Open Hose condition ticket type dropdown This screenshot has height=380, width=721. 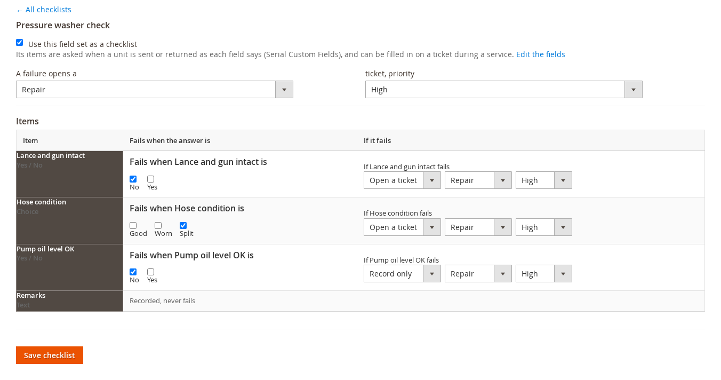(478, 227)
